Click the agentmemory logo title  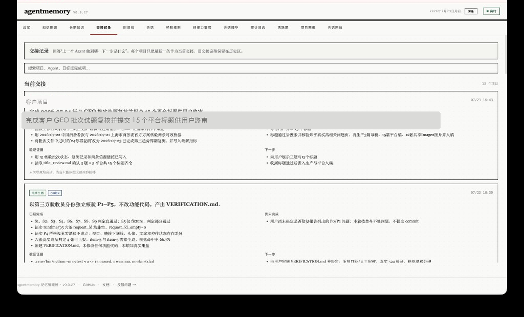tap(47, 11)
